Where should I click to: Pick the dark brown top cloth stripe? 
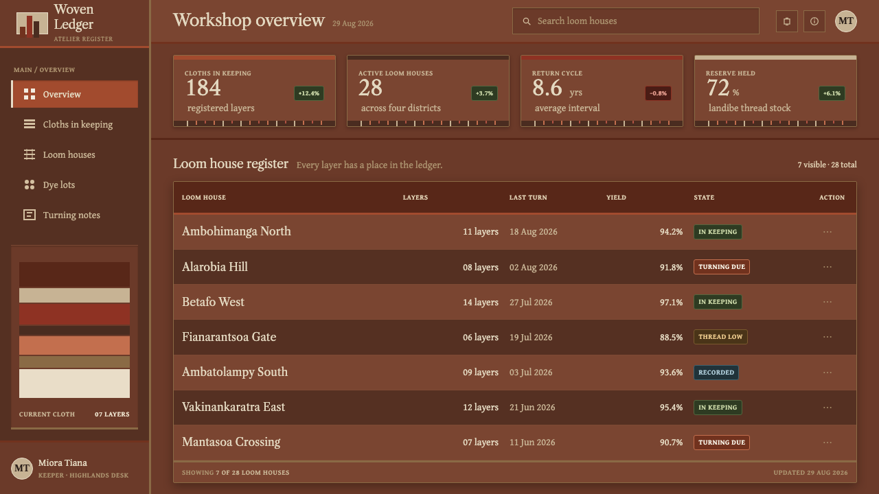click(74, 274)
